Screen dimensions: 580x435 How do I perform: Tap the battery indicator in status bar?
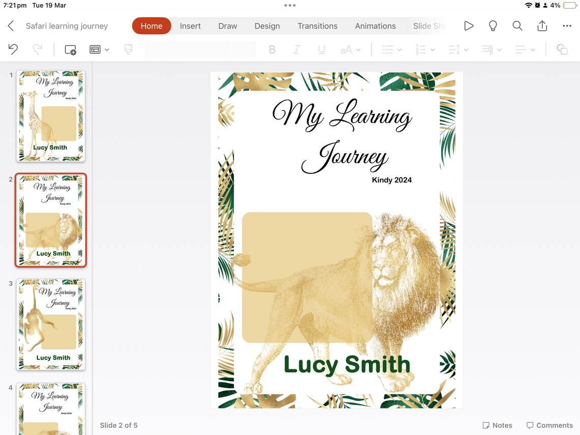[x=570, y=5]
